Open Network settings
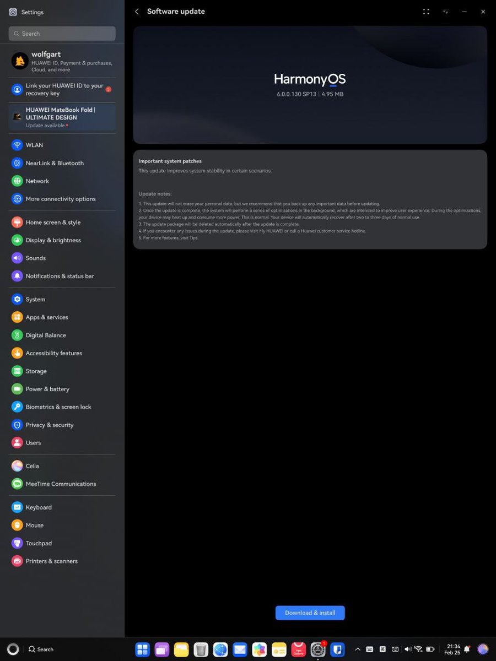 62,181
